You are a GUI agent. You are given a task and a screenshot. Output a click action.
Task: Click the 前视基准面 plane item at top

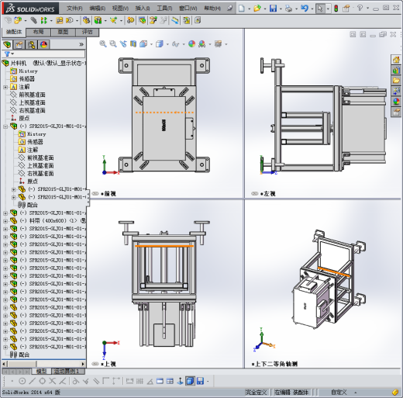[x=32, y=95]
